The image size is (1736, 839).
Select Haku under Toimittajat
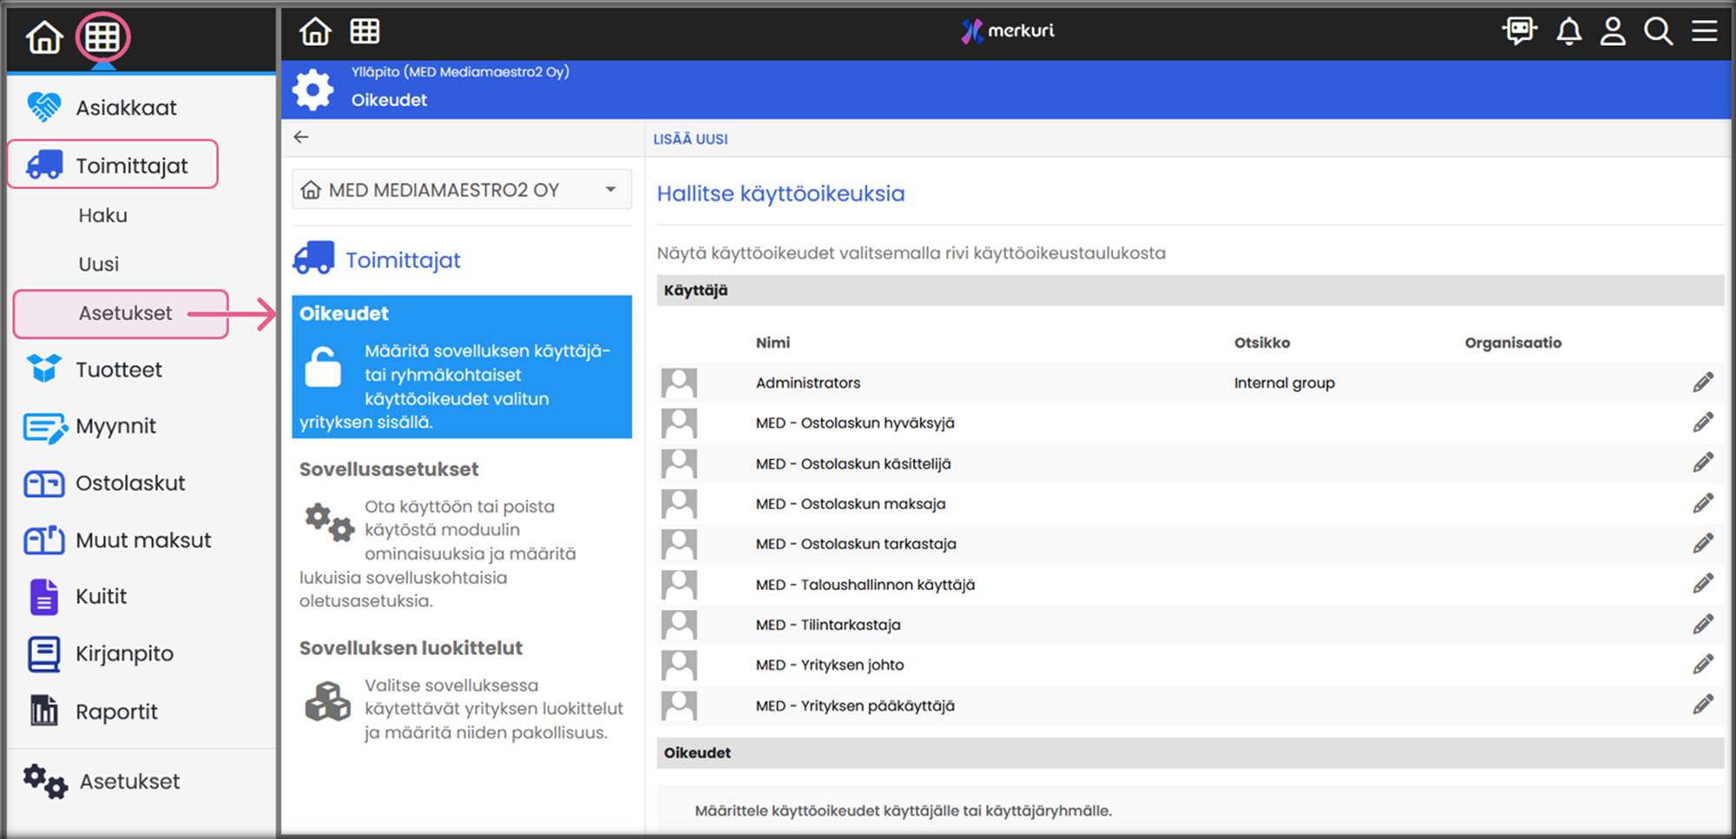pos(102,215)
